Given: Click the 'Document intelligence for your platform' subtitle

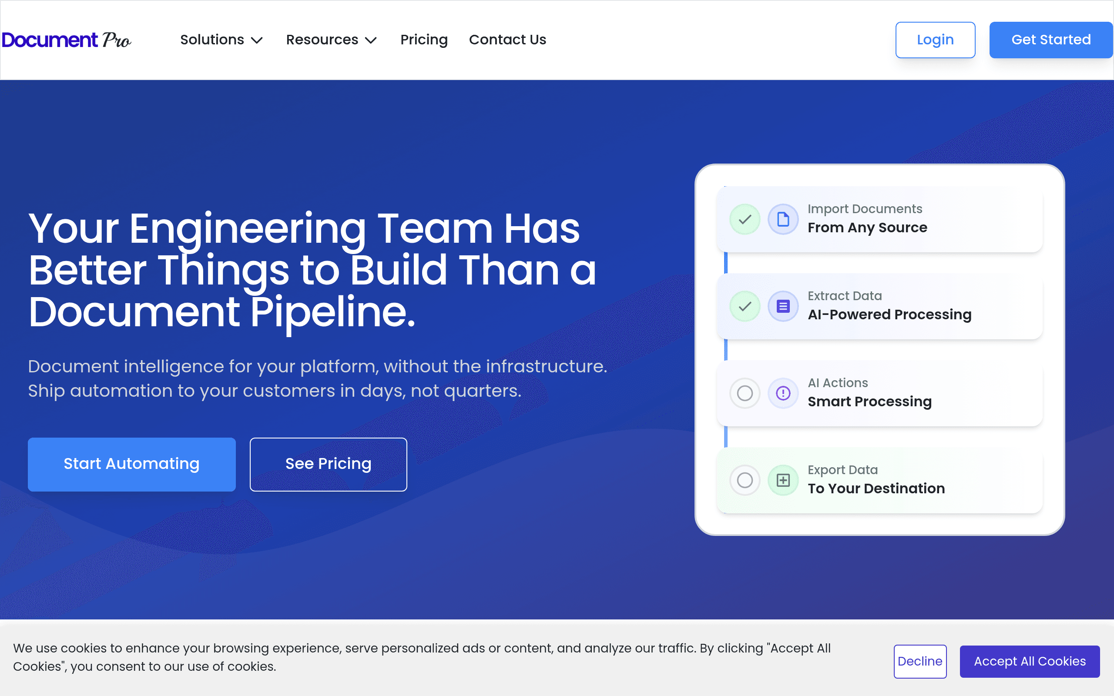Looking at the screenshot, I should [318, 378].
